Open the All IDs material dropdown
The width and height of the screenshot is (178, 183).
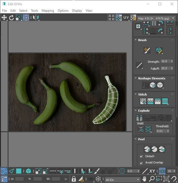[x=122, y=180]
